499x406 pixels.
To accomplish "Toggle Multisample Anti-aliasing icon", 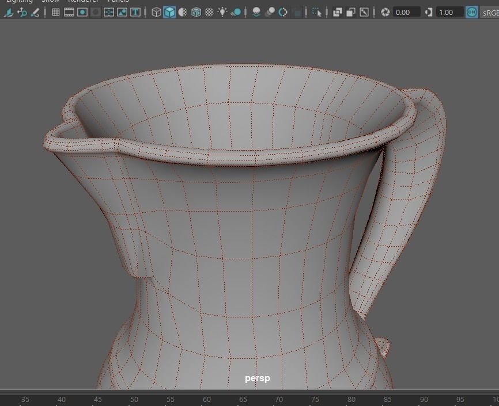I will 283,13.
